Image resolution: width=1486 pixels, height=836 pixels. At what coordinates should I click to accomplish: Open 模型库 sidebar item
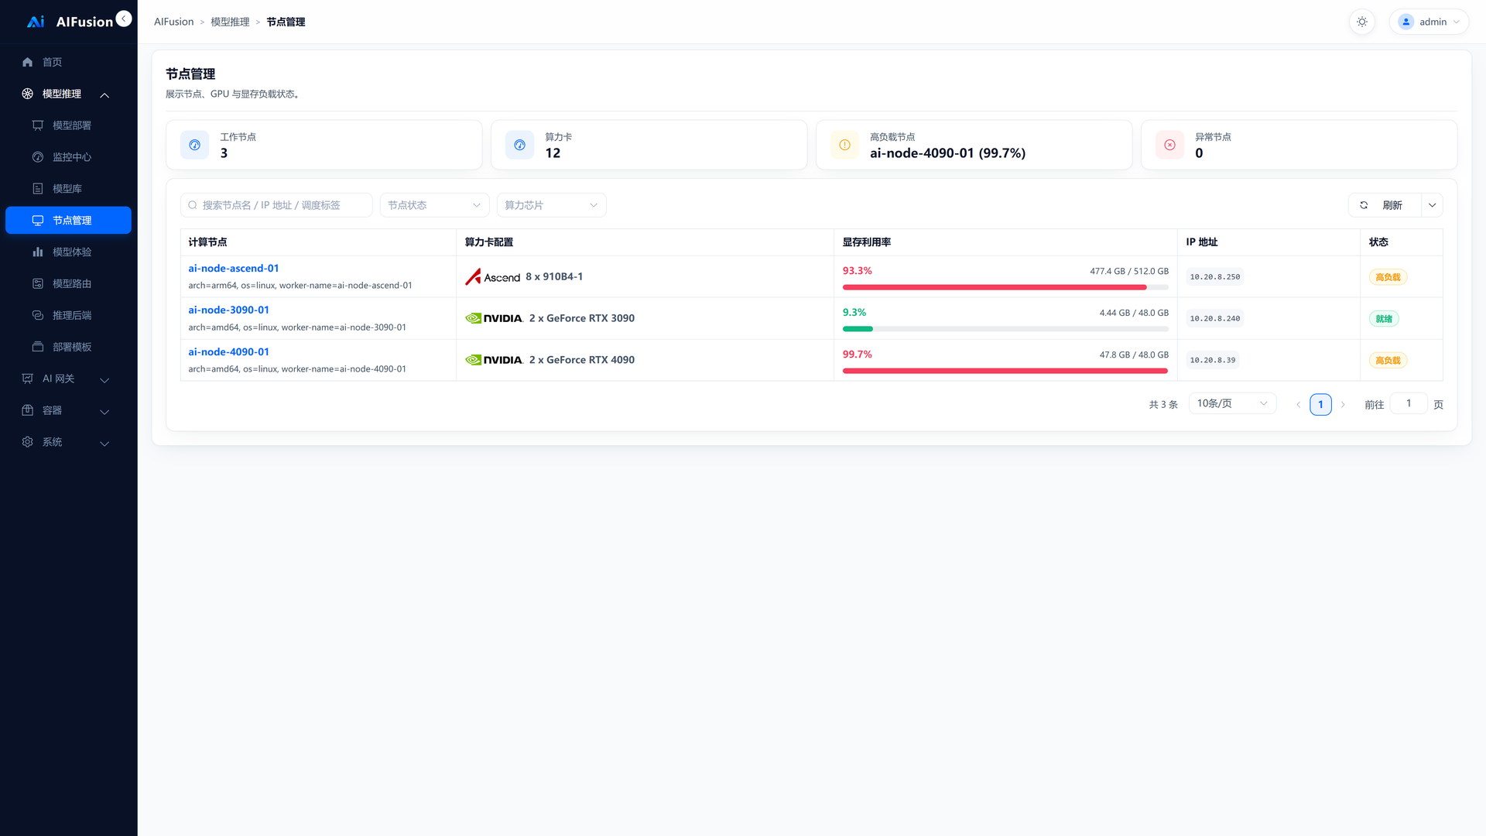(69, 189)
